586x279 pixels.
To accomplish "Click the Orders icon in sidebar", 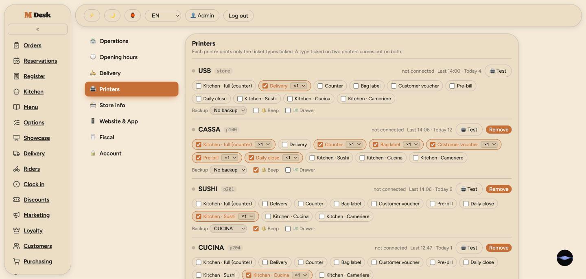I will coord(16,45).
